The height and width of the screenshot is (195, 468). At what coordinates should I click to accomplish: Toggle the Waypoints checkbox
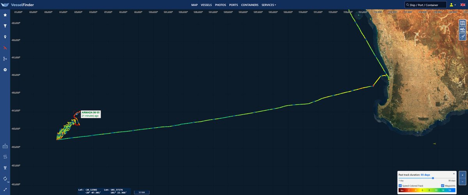(x=442, y=186)
